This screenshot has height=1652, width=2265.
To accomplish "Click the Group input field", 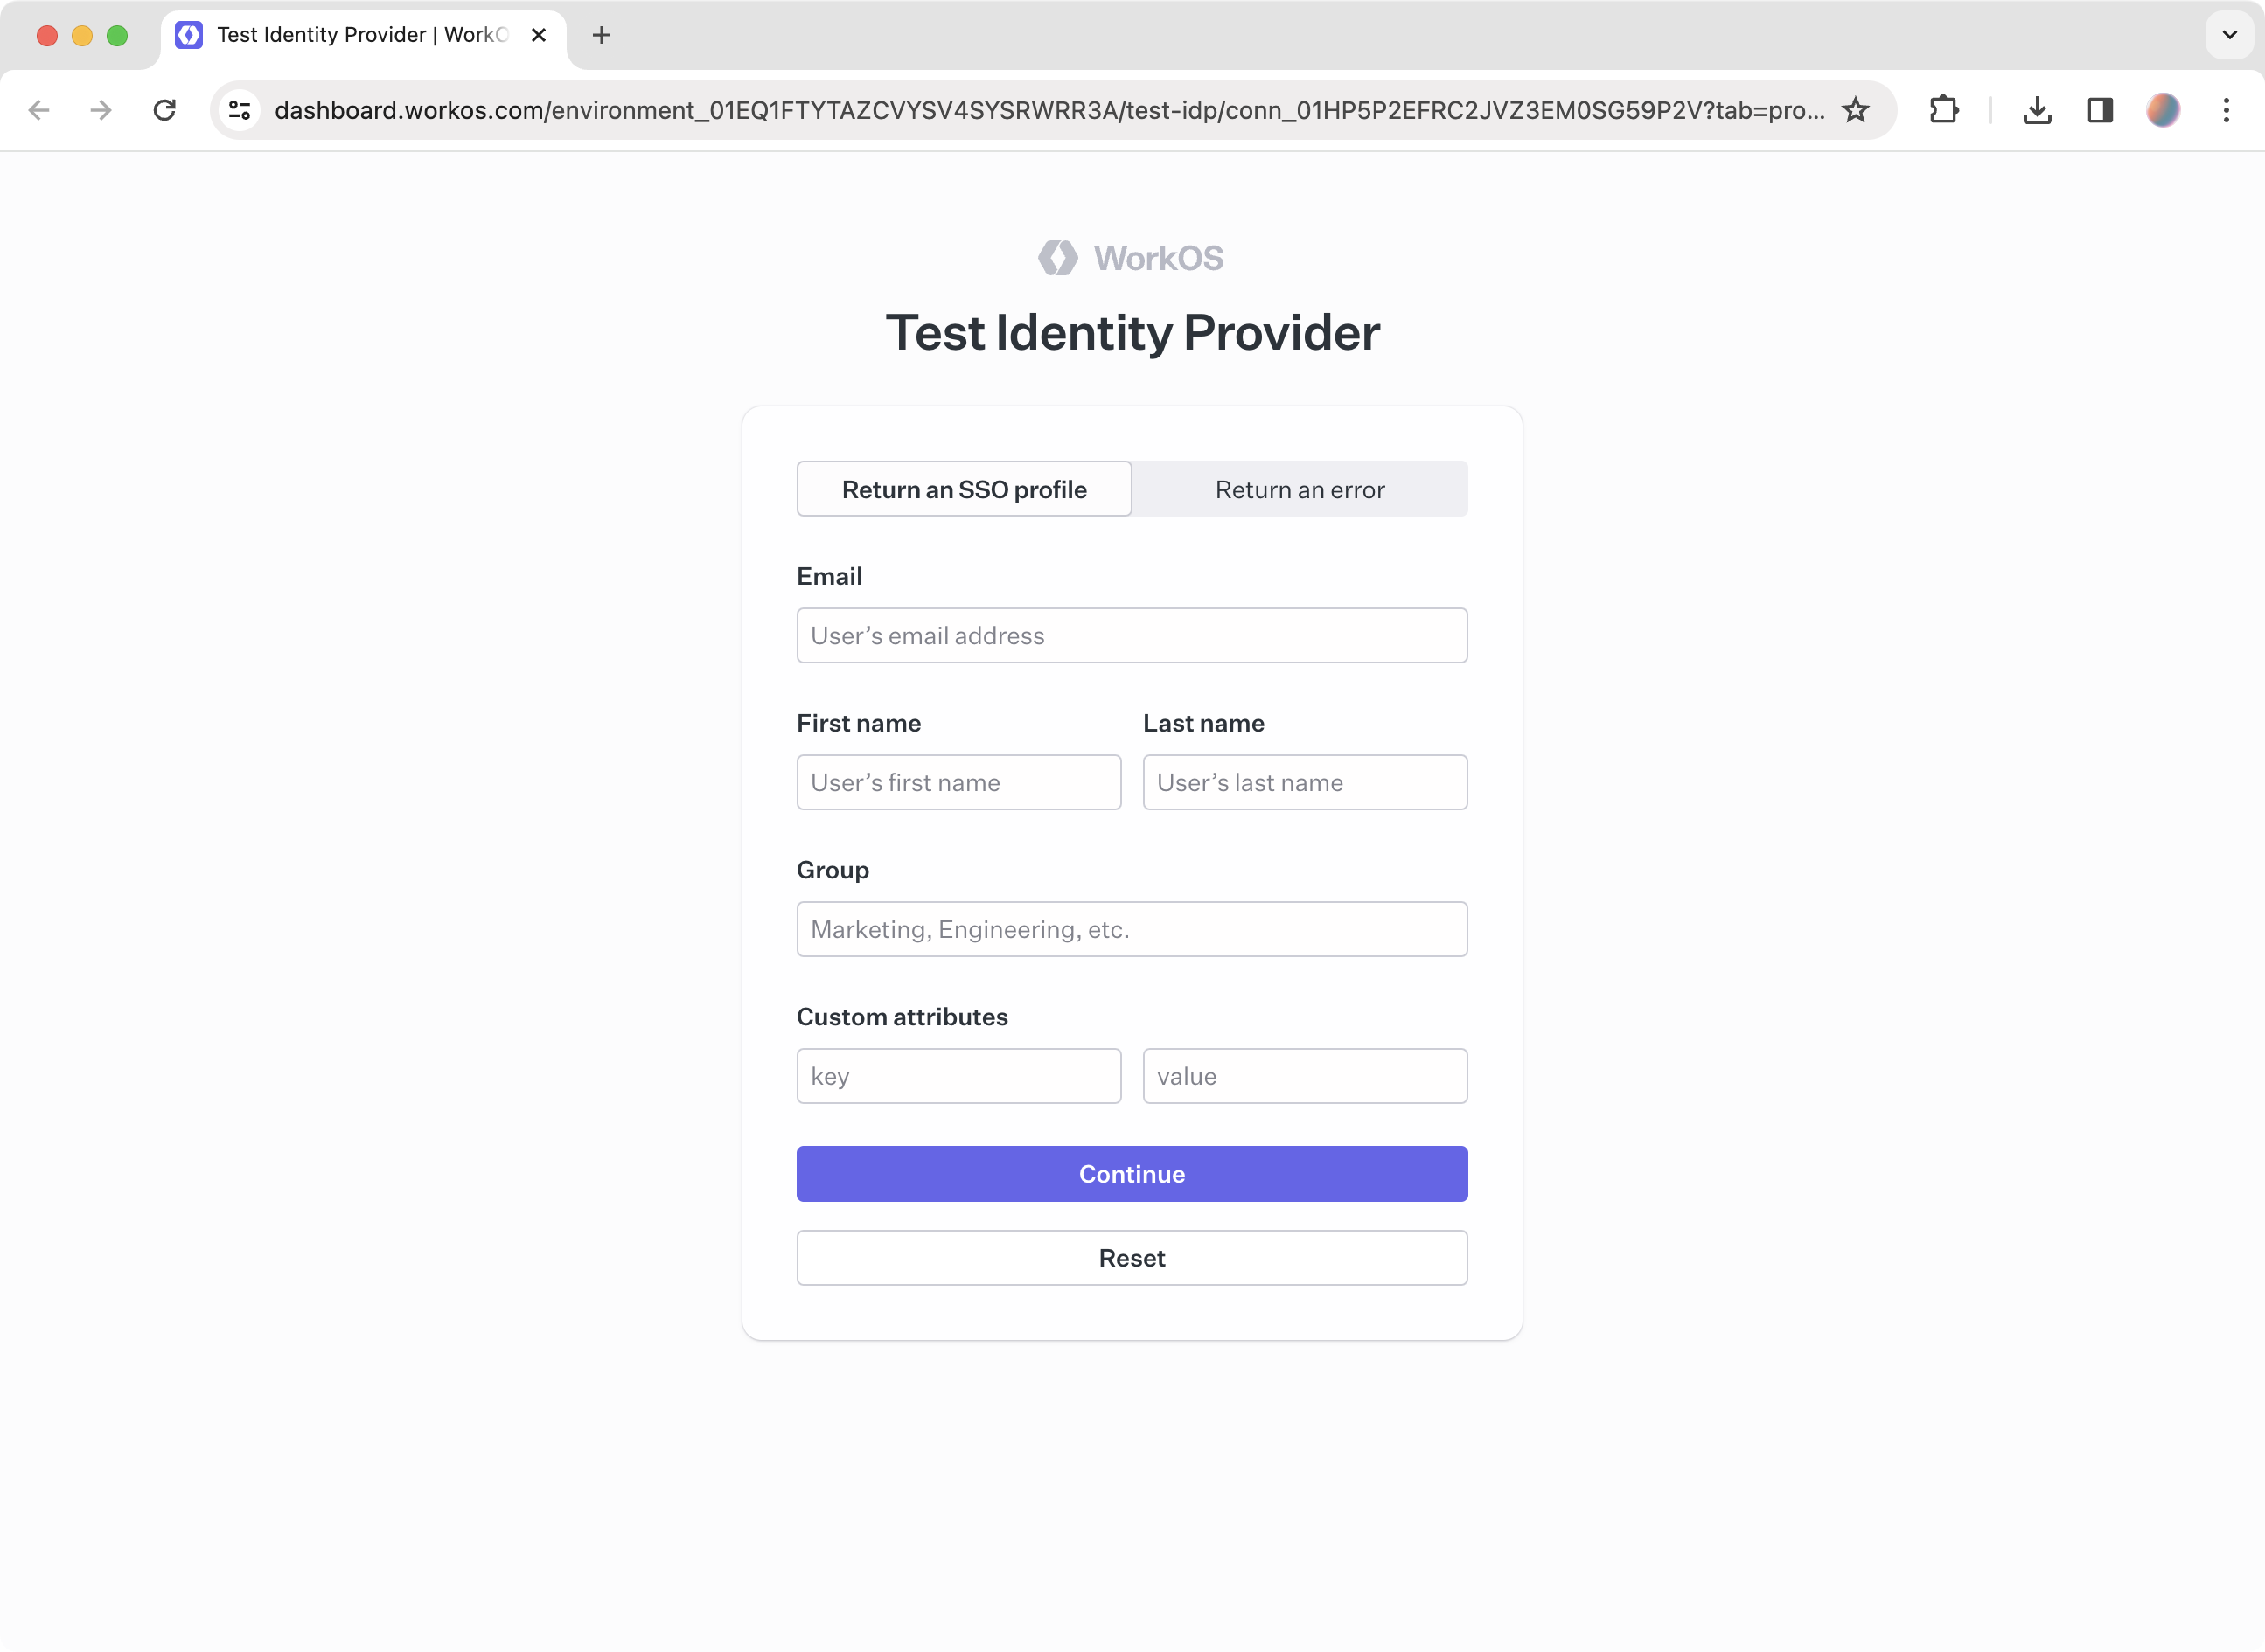I will pos(1132,928).
